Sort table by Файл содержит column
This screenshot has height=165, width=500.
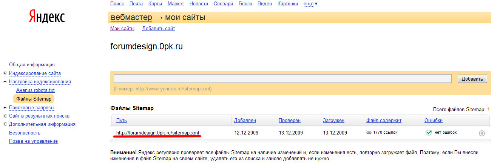(384, 121)
